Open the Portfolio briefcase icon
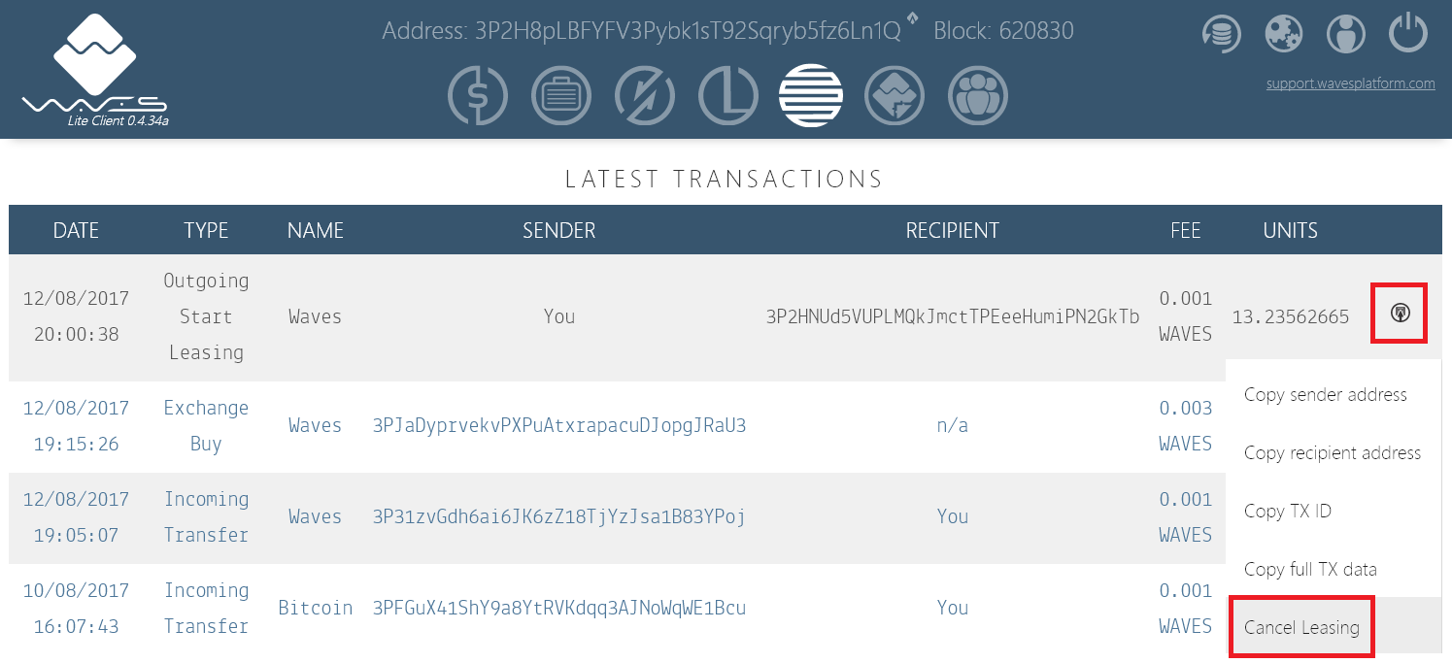 561,96
